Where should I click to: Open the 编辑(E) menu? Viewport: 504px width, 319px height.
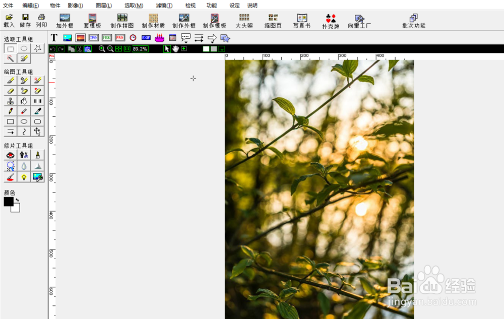pos(31,6)
